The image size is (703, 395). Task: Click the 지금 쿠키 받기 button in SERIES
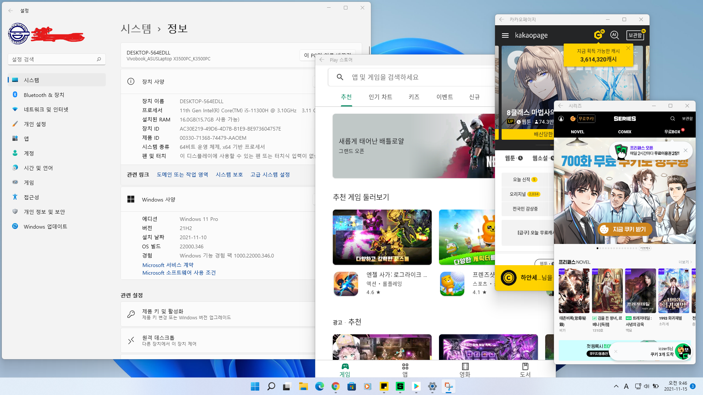(x=625, y=229)
